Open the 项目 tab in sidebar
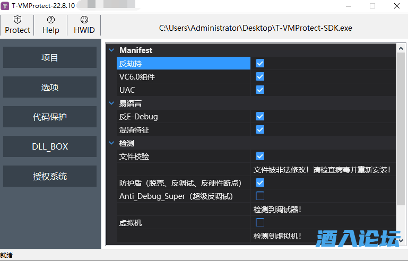The width and height of the screenshot is (408, 261). pyautogui.click(x=50, y=57)
